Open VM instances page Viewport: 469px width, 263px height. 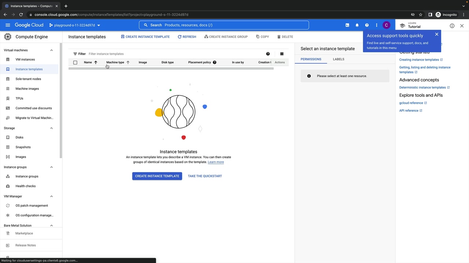tap(25, 60)
